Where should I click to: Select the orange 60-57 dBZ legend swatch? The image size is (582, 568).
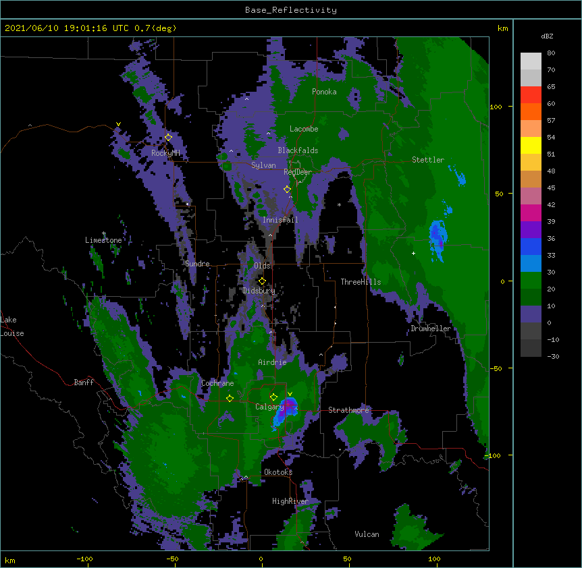point(531,111)
